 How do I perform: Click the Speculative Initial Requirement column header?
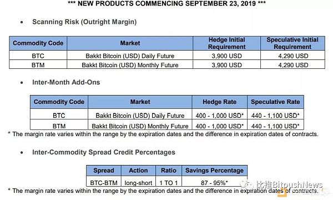tap(292, 43)
